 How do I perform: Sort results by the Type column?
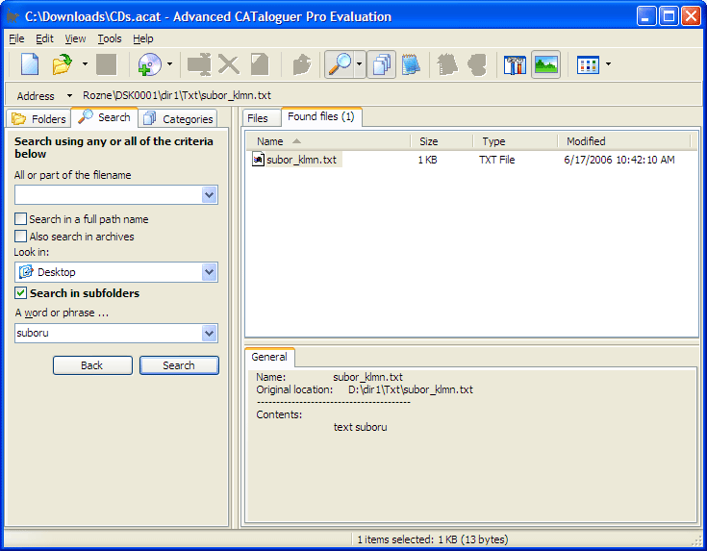point(516,141)
